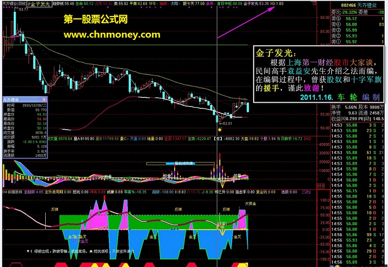Viewport: 388px width, 267px height.
Task: Click the 收盘价 52.18 row in popup
Action: [25, 128]
